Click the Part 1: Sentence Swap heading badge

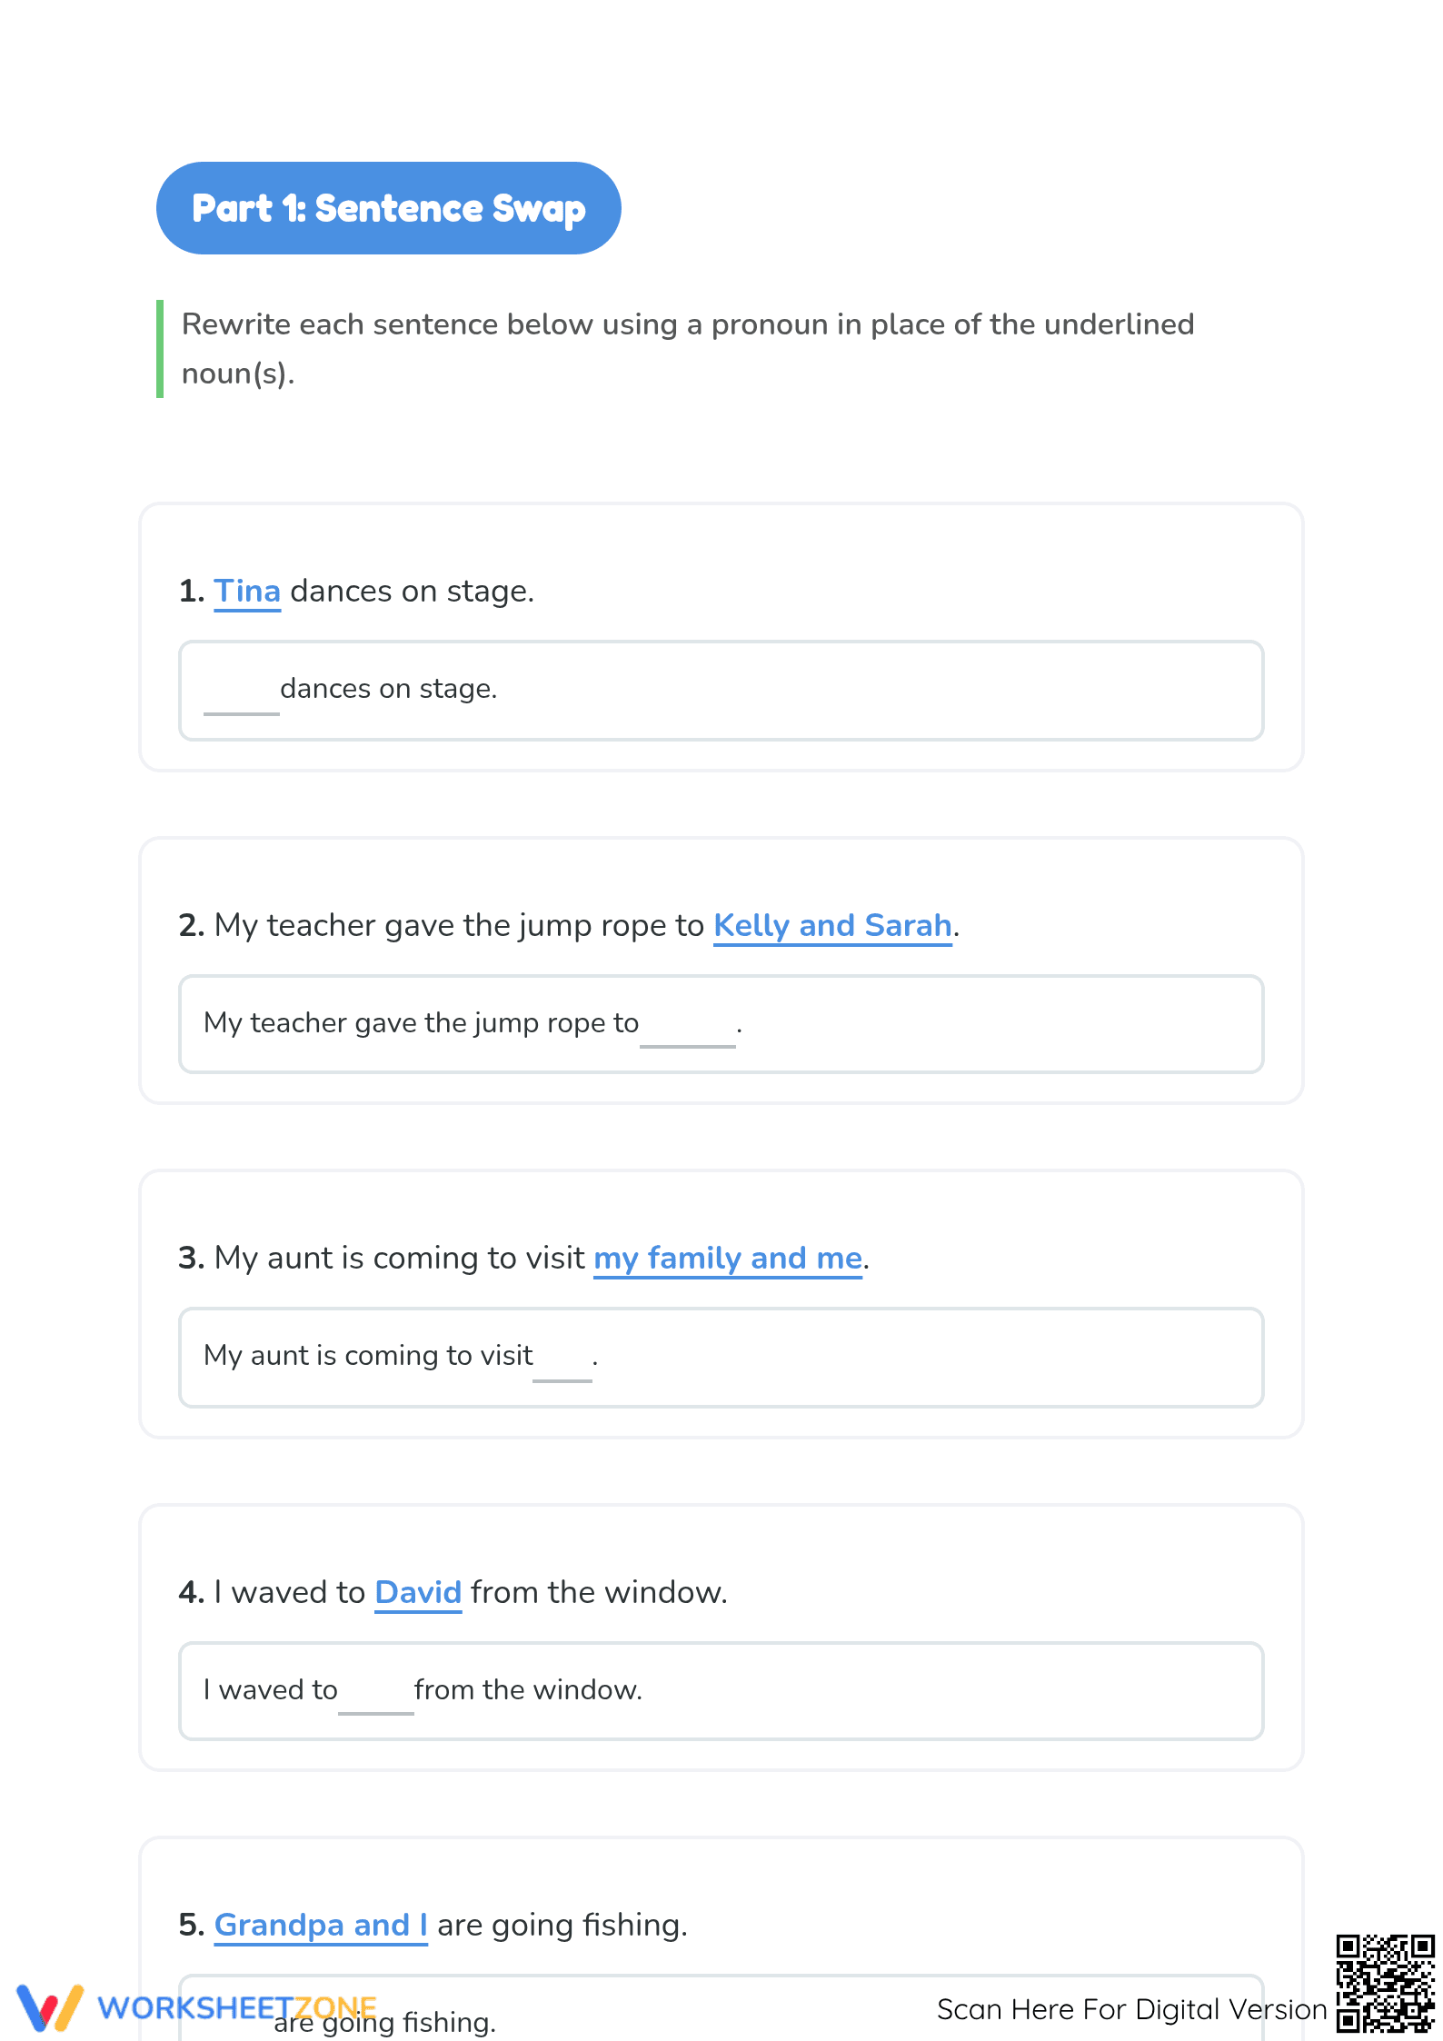coord(389,208)
